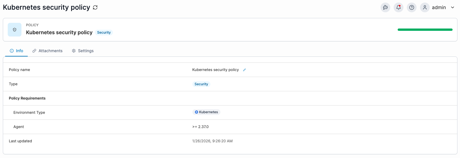
Task: Click the pencil icon to edit policy name
Action: pyautogui.click(x=244, y=70)
